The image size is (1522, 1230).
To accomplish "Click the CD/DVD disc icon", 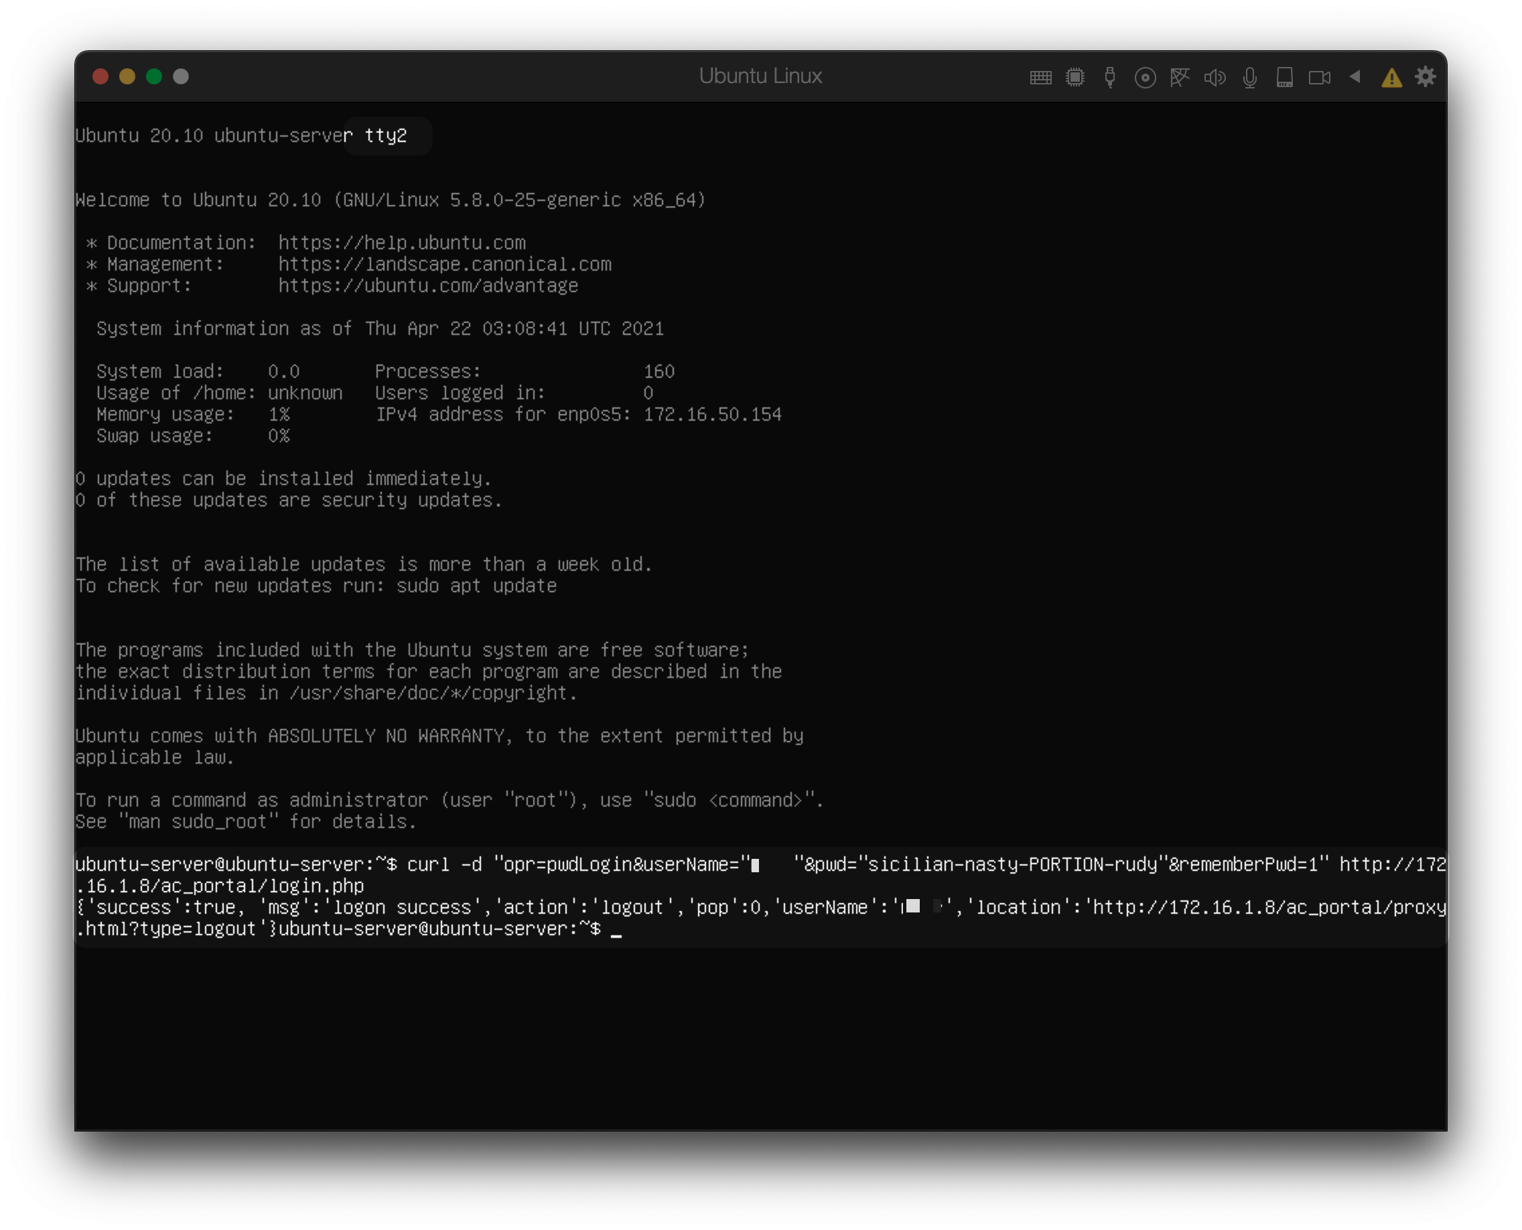I will tap(1145, 77).
